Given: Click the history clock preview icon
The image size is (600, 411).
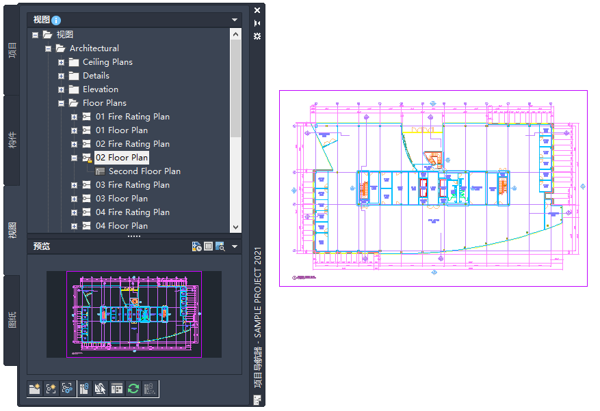Looking at the screenshot, I should coord(196,246).
